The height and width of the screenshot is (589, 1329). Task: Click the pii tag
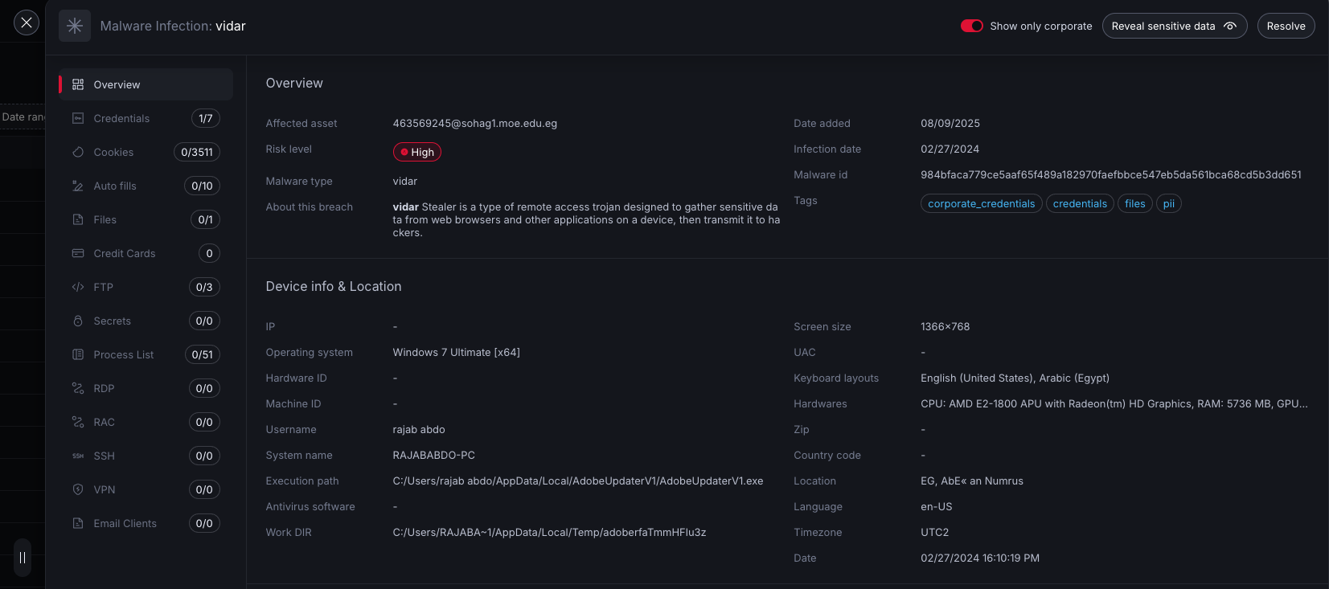coord(1169,203)
